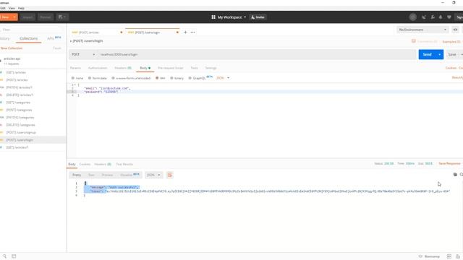
Task: Open the response format JSON dropdown
Action: point(153,175)
